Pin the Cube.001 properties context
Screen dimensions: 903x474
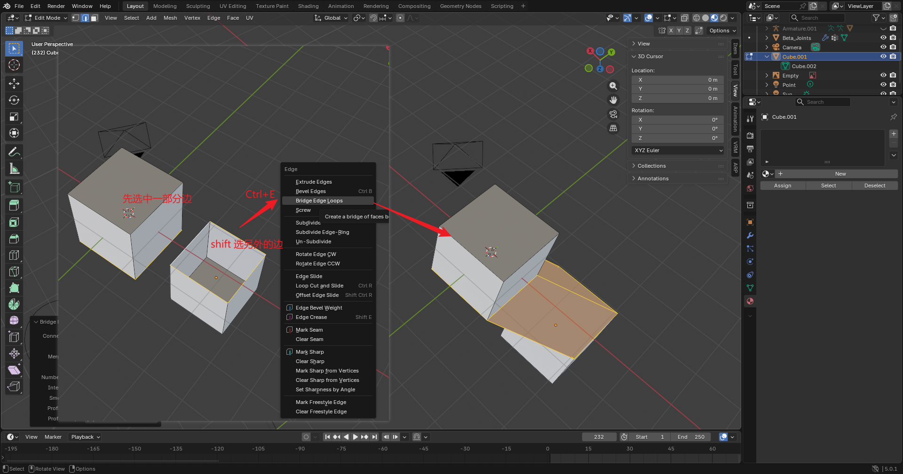pos(893,117)
